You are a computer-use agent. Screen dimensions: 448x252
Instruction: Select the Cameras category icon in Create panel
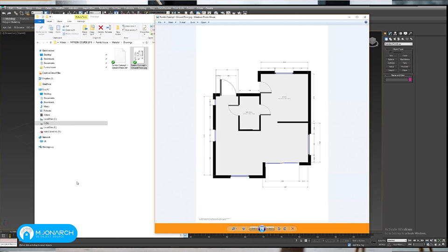click(399, 39)
